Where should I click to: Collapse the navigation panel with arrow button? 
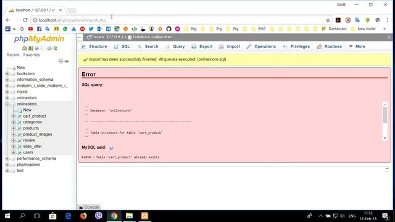(x=80, y=37)
